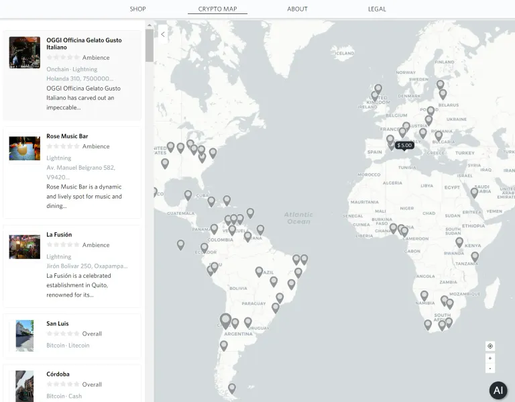The height and width of the screenshot is (402, 515).
Task: Open the SHOP tab
Action: (137, 9)
